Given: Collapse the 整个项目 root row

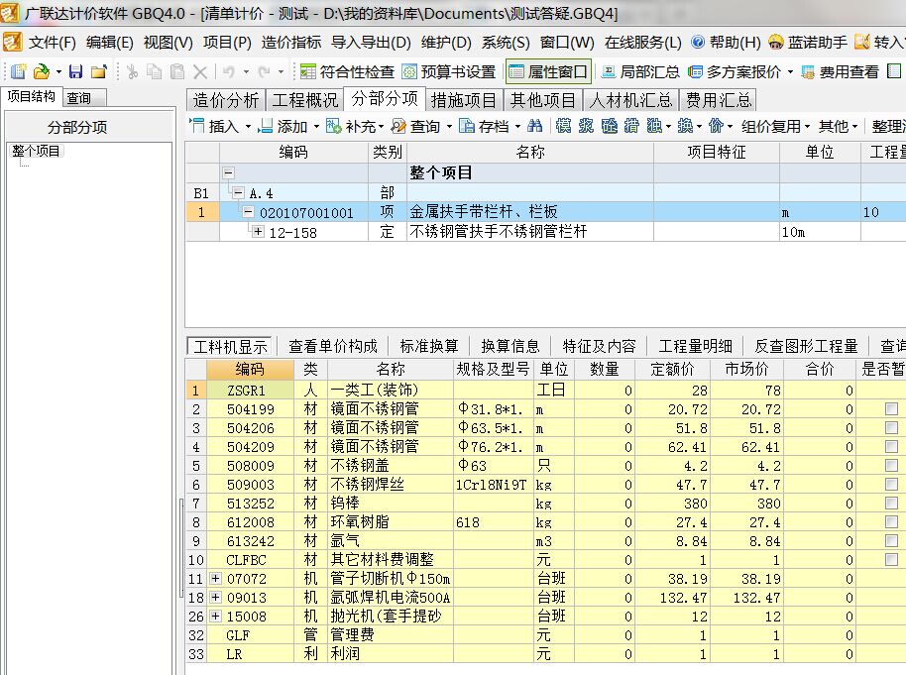Looking at the screenshot, I should (228, 172).
